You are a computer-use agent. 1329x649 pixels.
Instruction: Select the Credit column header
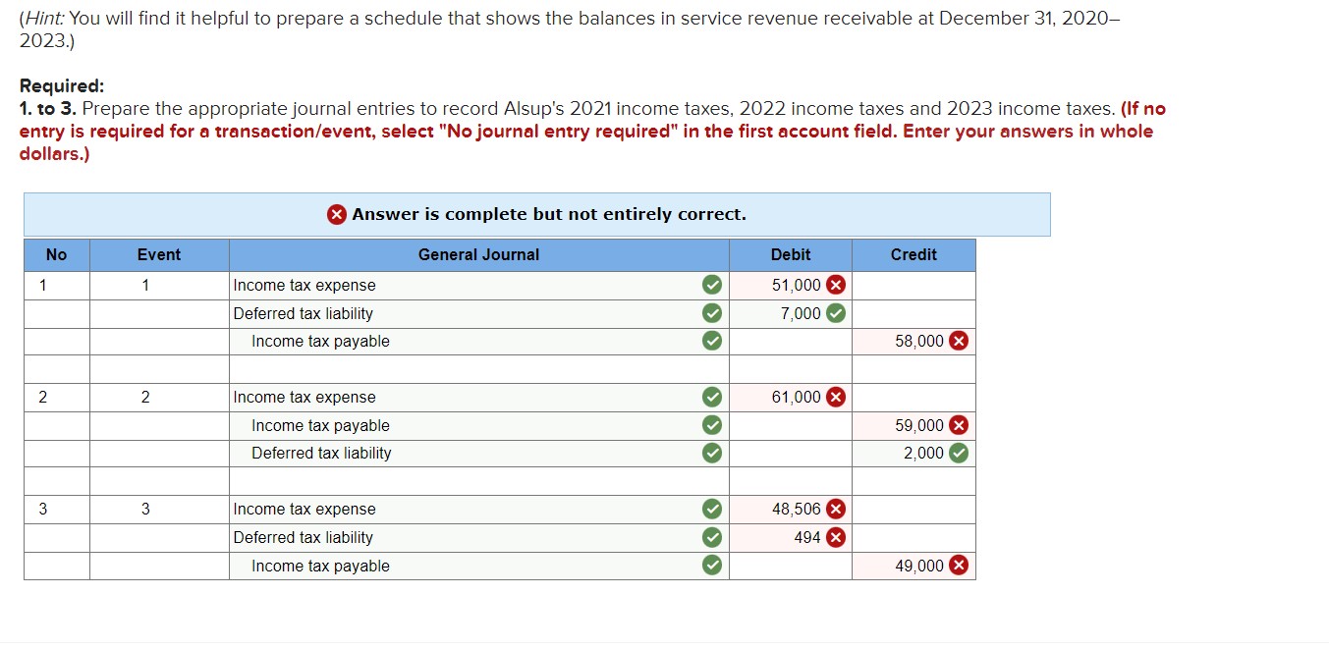[914, 254]
